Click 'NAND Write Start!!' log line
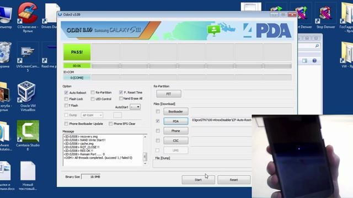The width and height of the screenshot is (353, 198). [84, 140]
